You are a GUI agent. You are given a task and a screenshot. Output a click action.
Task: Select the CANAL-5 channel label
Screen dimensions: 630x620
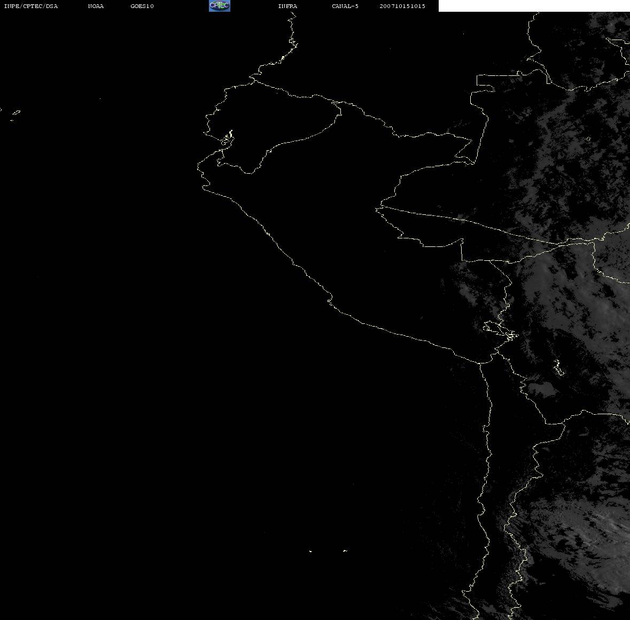point(345,6)
